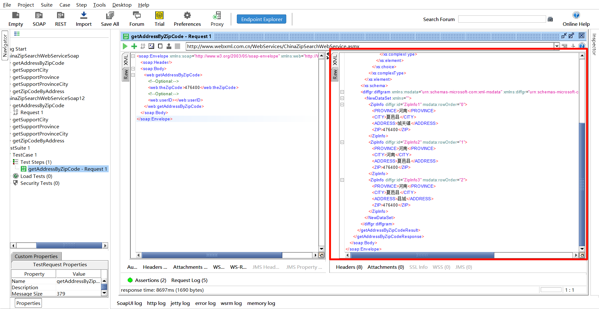The height and width of the screenshot is (309, 599).
Task: Open the Desktop menu
Action: click(122, 5)
